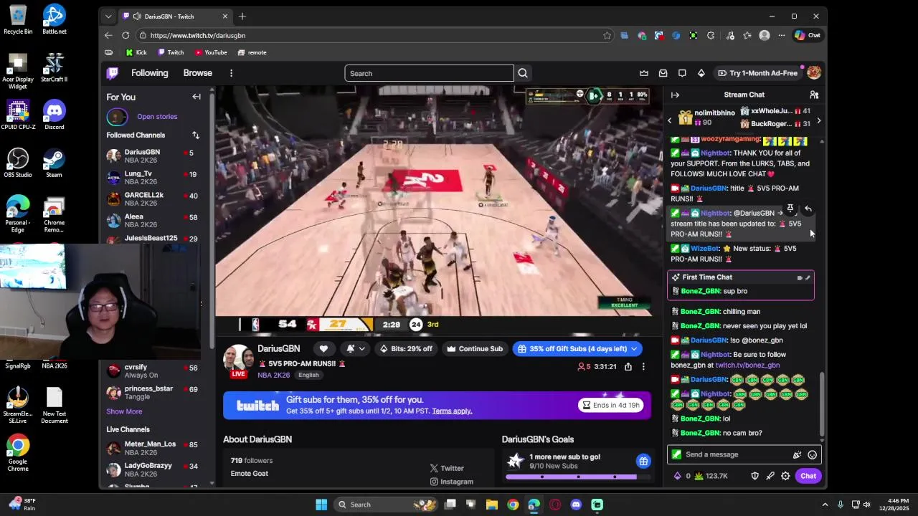Open the Twitch notifications inbox icon

pos(663,73)
